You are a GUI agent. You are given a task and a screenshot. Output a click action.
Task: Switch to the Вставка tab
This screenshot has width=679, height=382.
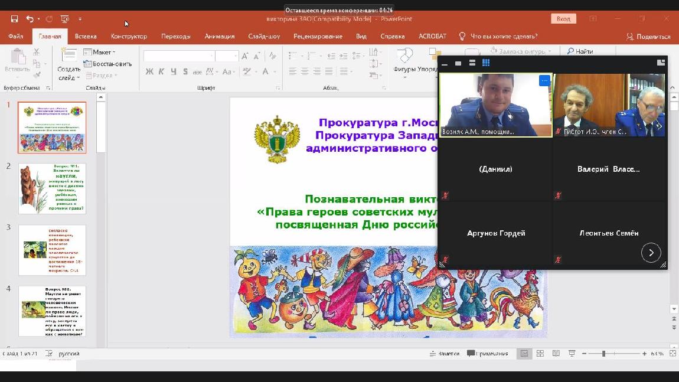pyautogui.click(x=86, y=37)
